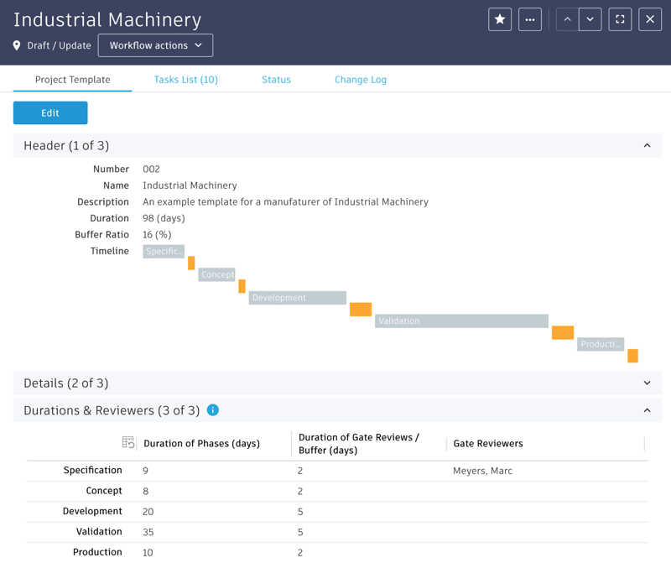Click the Development phase timeline bar
The image size is (671, 563).
pos(297,298)
